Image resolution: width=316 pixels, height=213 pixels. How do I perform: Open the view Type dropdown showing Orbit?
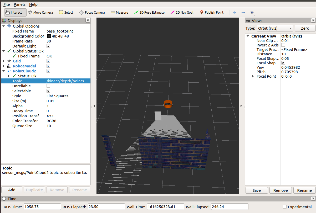pyautogui.click(x=275, y=28)
